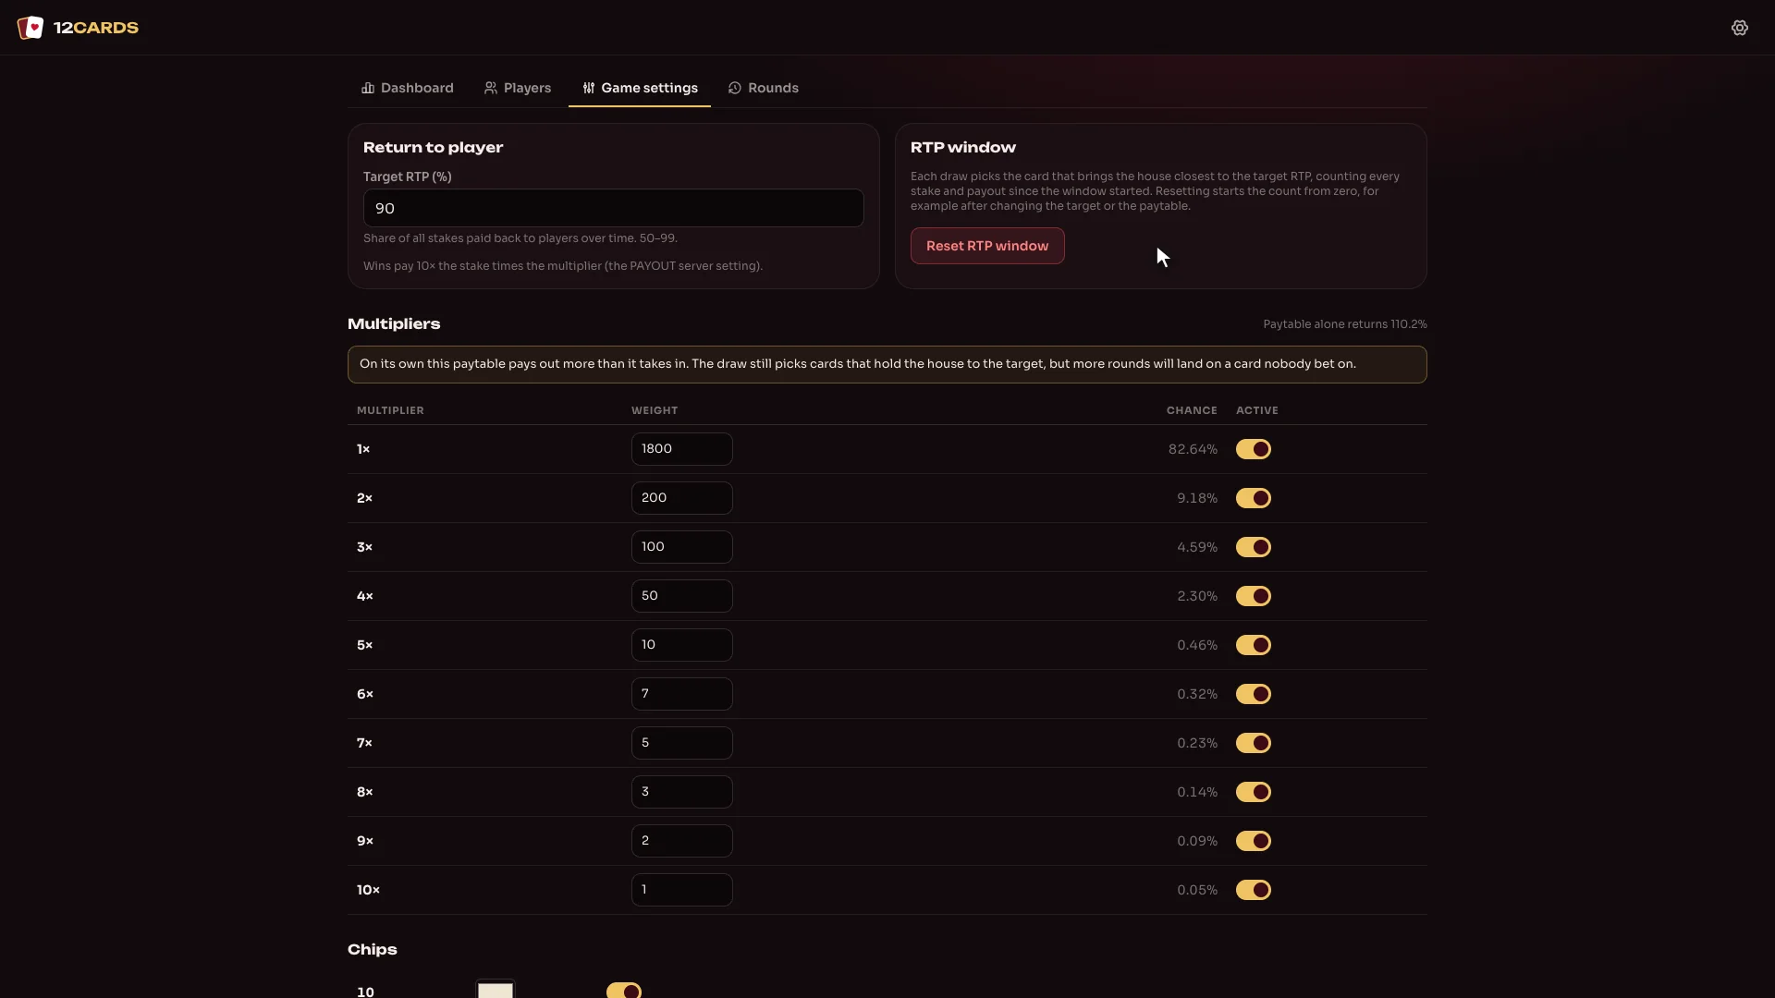Click the 12CARDS logo icon
The image size is (1775, 998).
pos(31,28)
